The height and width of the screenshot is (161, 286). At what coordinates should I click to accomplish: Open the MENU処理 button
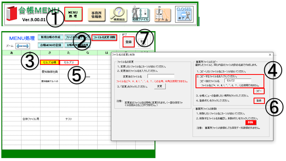pos(73,14)
